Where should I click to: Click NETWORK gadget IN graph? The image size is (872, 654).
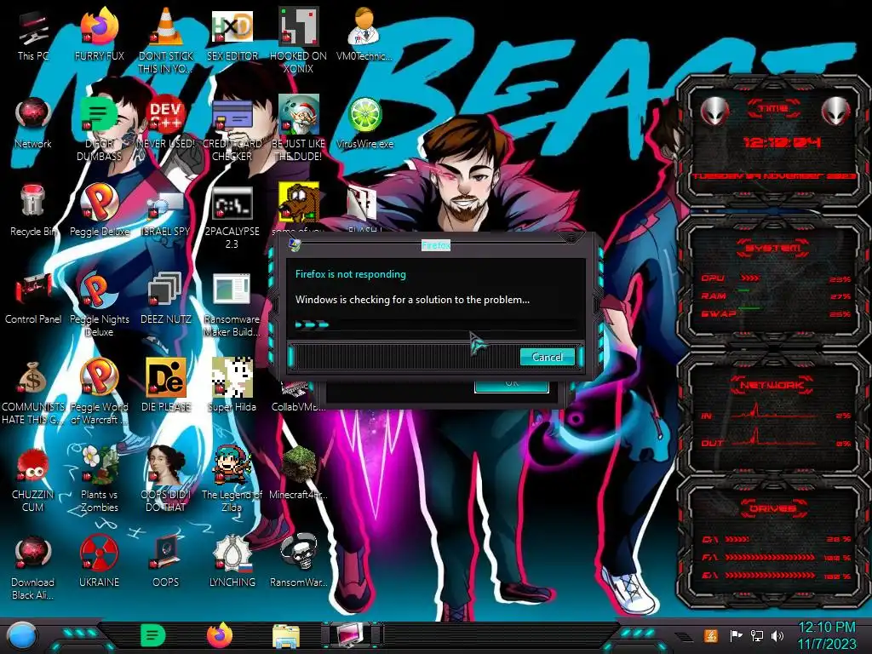tap(775, 411)
